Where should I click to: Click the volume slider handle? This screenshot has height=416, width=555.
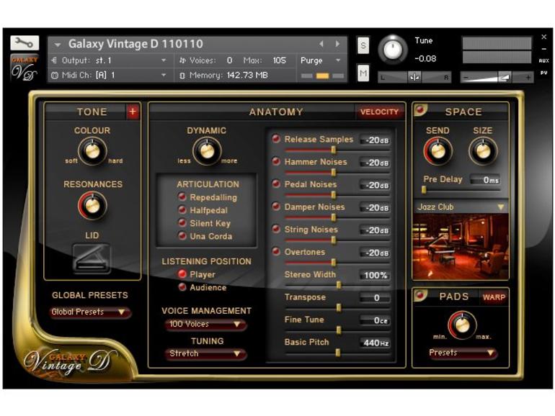(505, 77)
